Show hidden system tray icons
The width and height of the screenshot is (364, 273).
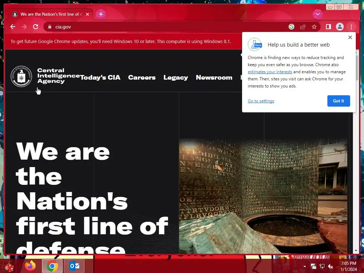pos(305,266)
